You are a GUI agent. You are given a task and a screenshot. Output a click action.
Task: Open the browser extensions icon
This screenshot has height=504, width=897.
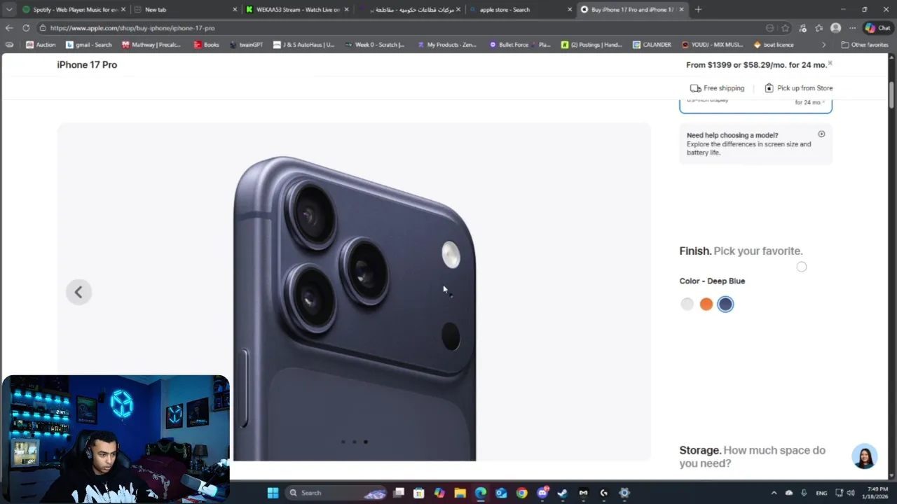[802, 28]
